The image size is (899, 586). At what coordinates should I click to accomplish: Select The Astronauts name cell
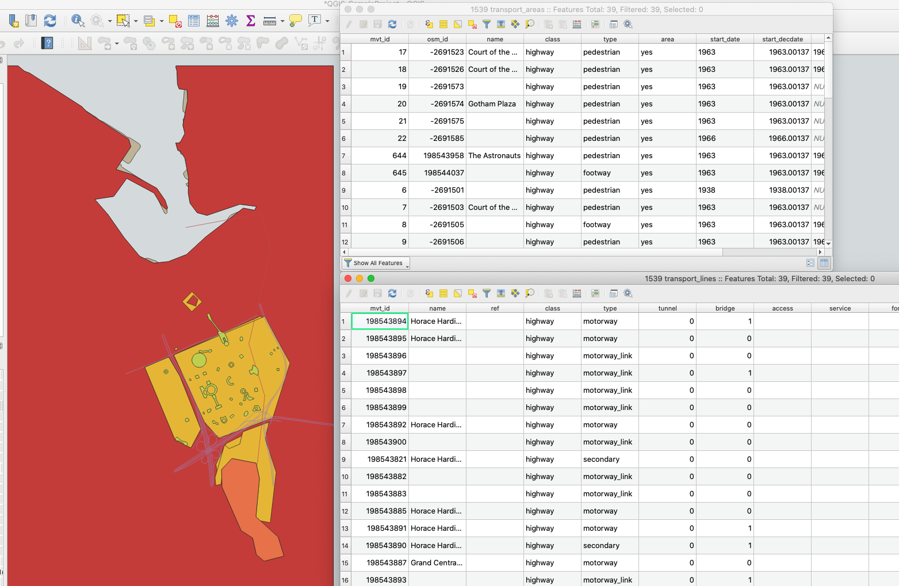pos(495,156)
